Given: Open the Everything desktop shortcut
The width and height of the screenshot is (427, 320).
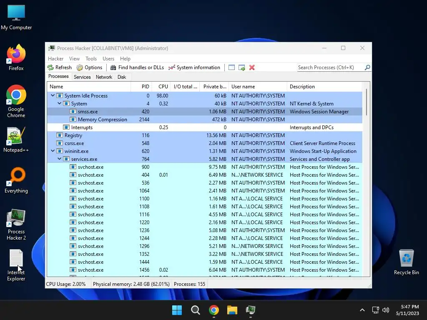Looking at the screenshot, I should (x=16, y=180).
